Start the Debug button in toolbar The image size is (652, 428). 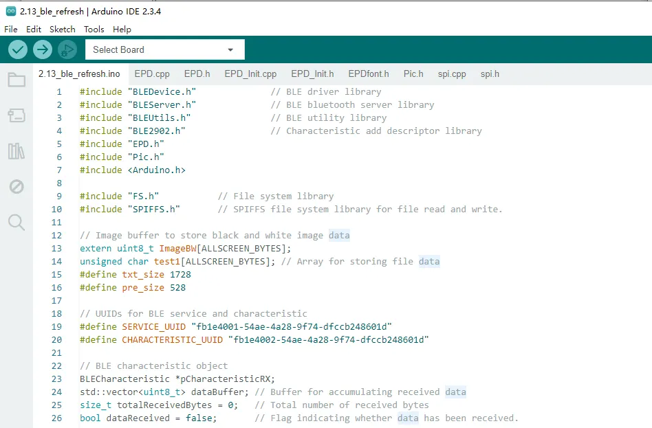(x=67, y=50)
